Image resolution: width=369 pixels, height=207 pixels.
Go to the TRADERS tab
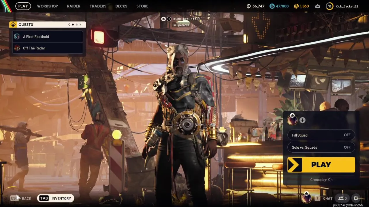tap(98, 6)
